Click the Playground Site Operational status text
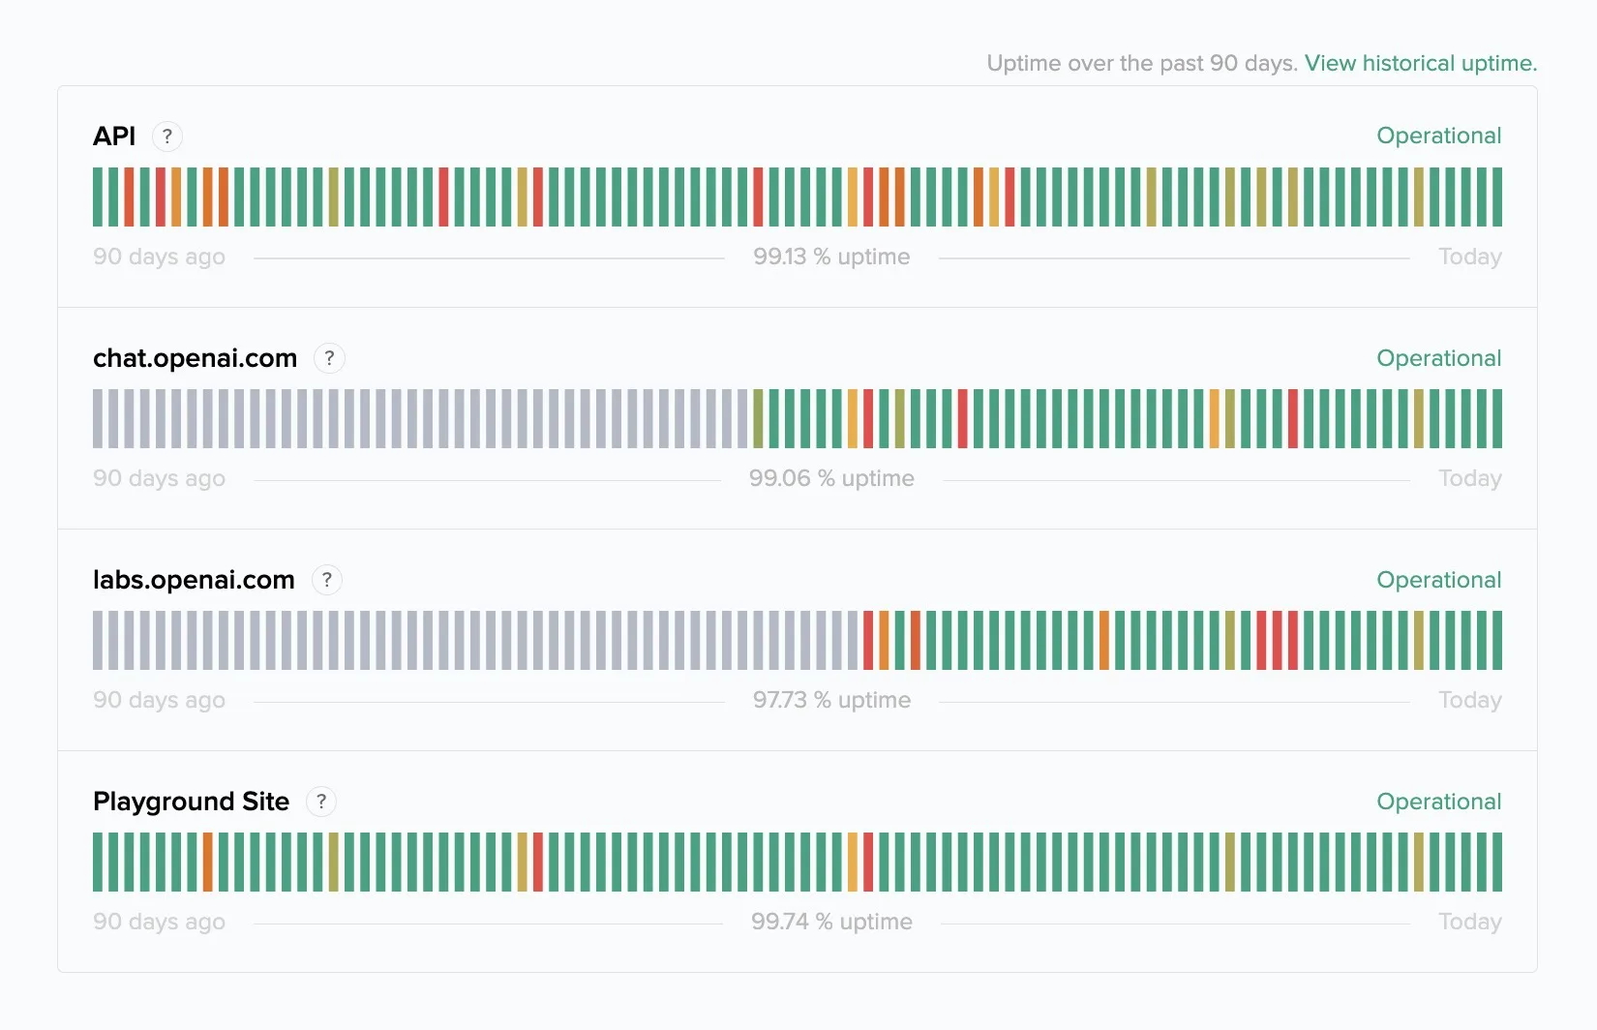The height and width of the screenshot is (1030, 1597). tap(1438, 802)
